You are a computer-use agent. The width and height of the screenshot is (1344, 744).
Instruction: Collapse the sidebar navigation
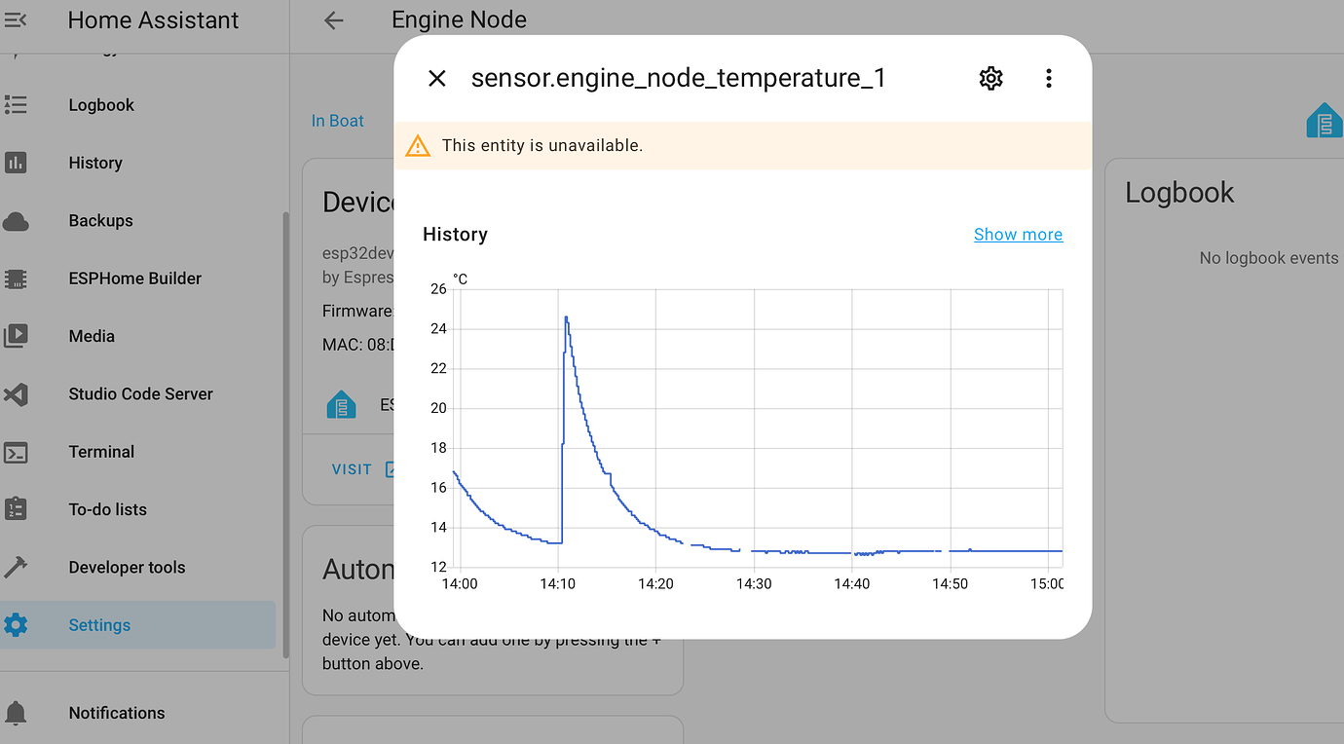tap(17, 19)
